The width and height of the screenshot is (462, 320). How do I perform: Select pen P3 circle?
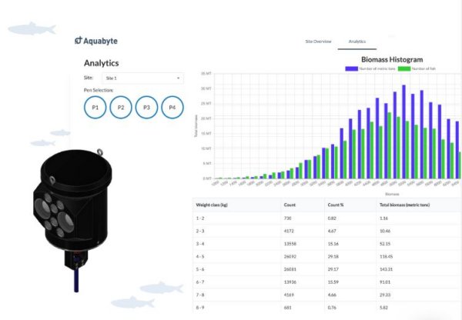pos(147,108)
